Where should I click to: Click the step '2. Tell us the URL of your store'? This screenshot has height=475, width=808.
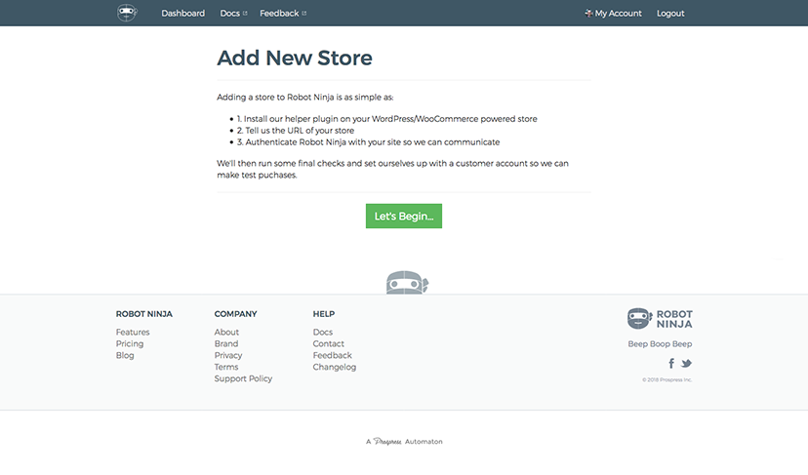[x=296, y=131]
